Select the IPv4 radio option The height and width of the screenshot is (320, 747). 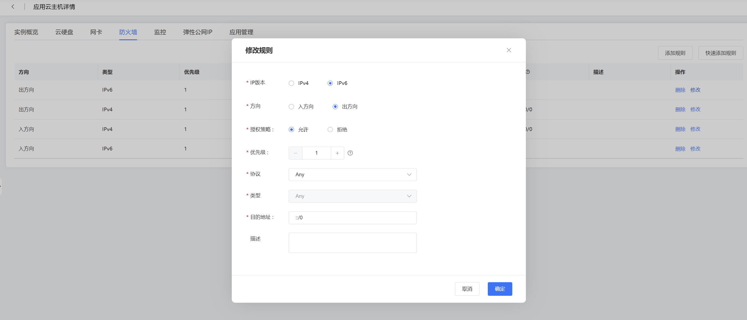(291, 83)
